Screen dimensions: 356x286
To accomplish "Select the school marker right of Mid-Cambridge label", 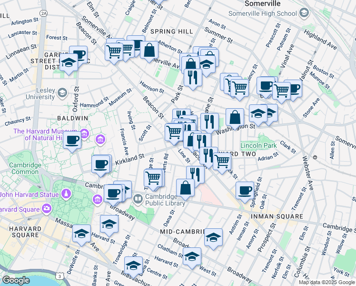I will [x=213, y=238].
